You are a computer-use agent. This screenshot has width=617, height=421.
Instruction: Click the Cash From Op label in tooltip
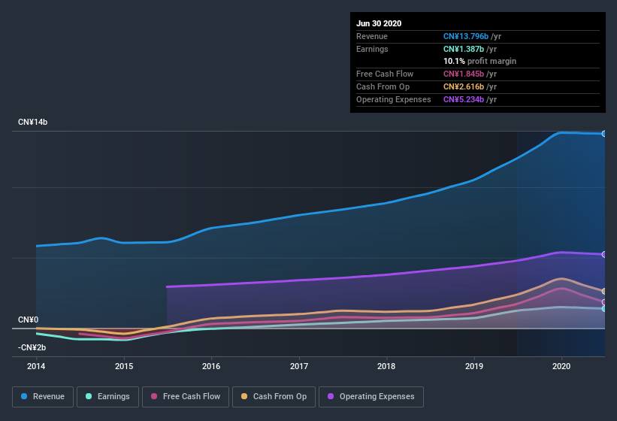pyautogui.click(x=383, y=87)
